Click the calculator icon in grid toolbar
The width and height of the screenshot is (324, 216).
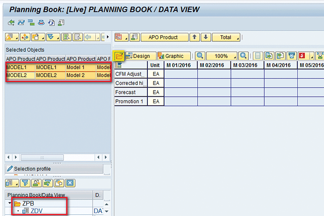pyautogui.click(x=258, y=56)
